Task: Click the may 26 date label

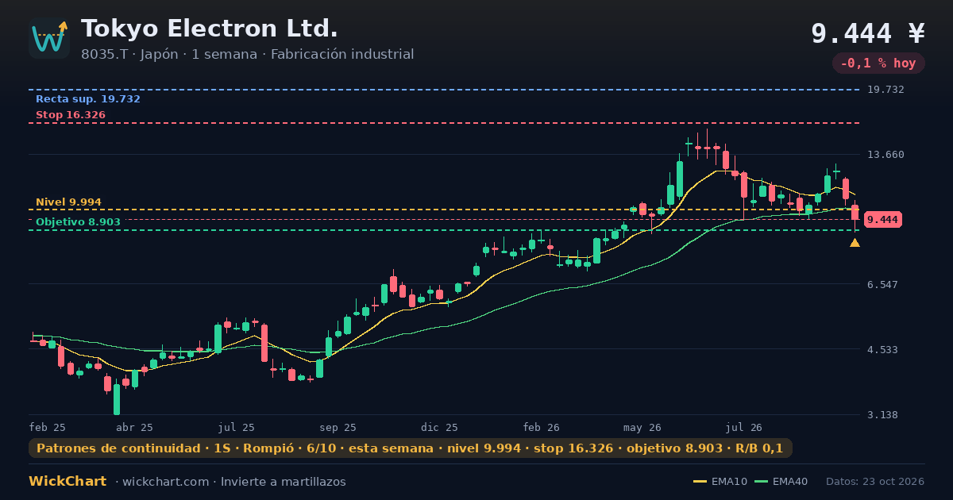Action: click(642, 427)
